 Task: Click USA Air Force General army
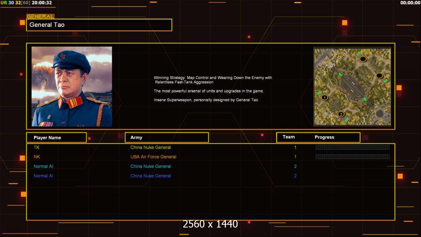coord(153,157)
